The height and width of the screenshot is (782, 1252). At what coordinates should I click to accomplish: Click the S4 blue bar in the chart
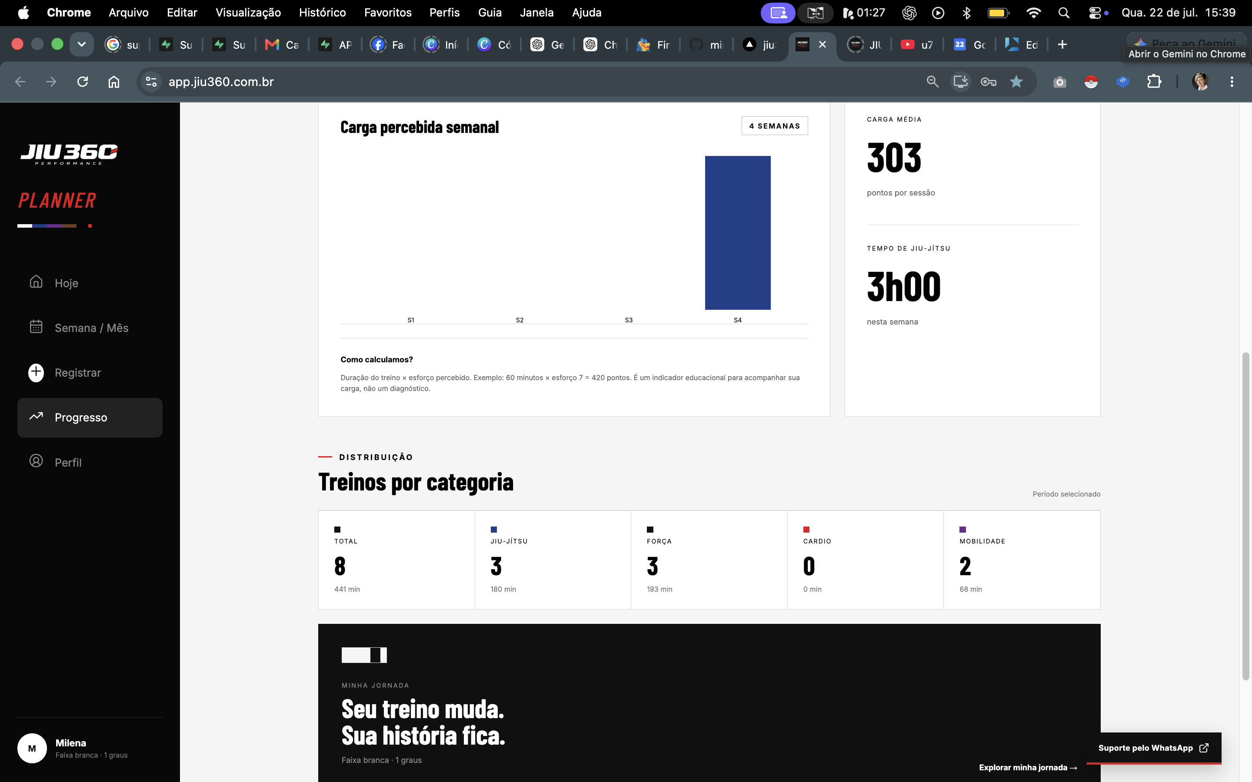tap(737, 233)
